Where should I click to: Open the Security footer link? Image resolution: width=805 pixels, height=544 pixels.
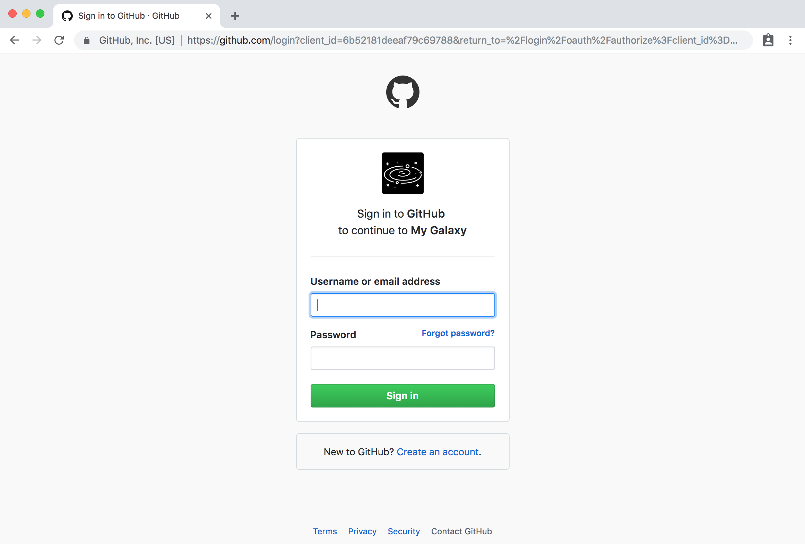(404, 531)
